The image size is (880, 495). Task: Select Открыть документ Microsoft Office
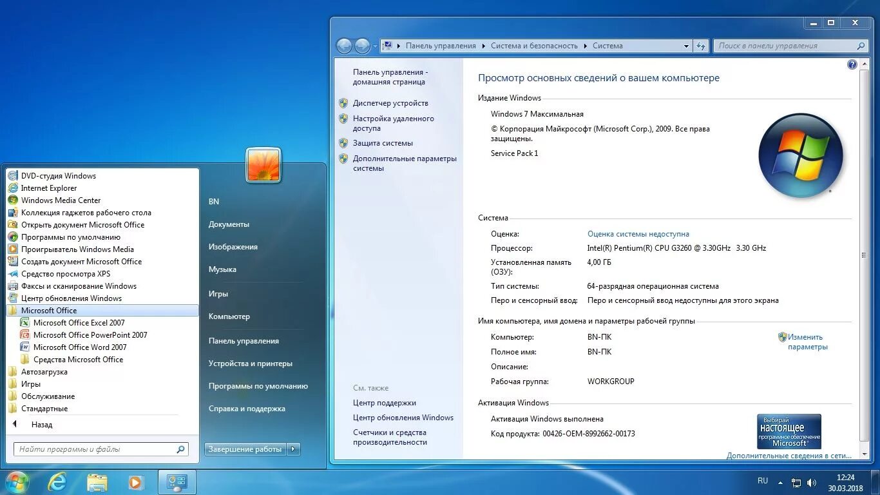pos(82,225)
